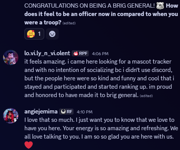Image resolution: width=180 pixels, height=150 pixels.
Task: Click the reaction count number 1
Action: tap(39, 34)
